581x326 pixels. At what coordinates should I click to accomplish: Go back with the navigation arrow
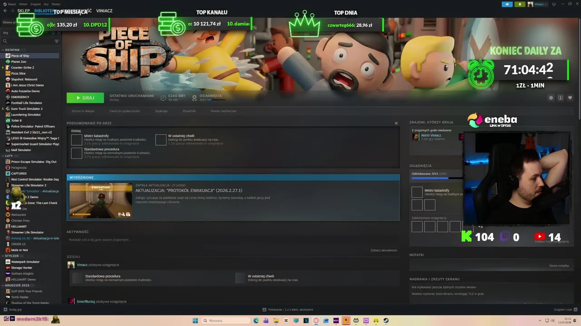tap(5, 11)
